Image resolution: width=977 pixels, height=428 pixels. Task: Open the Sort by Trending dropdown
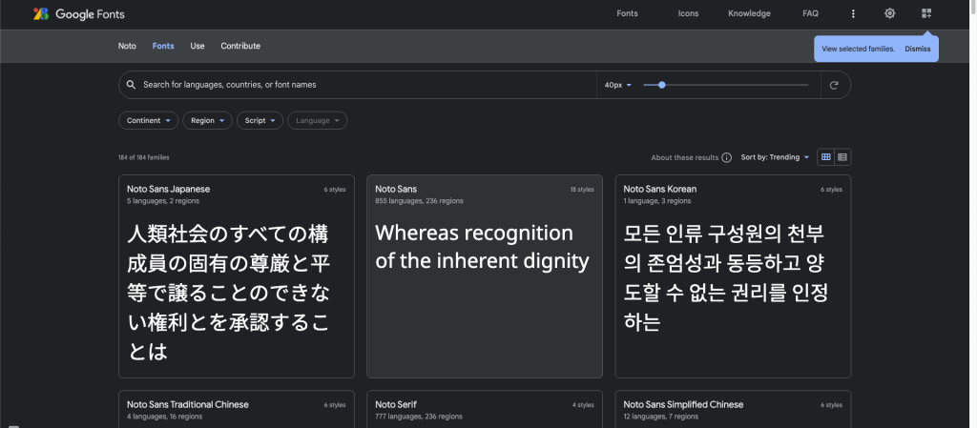[775, 157]
